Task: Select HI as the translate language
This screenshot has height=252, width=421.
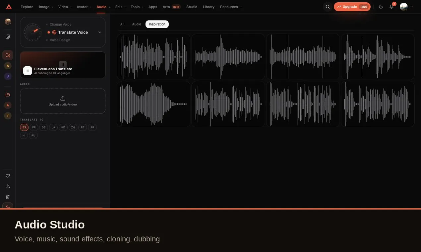Action: 24,136
